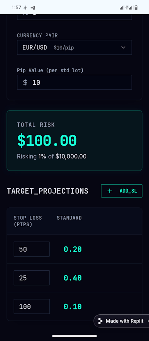Focus the 25 pips stop loss field
149x341 pixels.
[x=32, y=278]
